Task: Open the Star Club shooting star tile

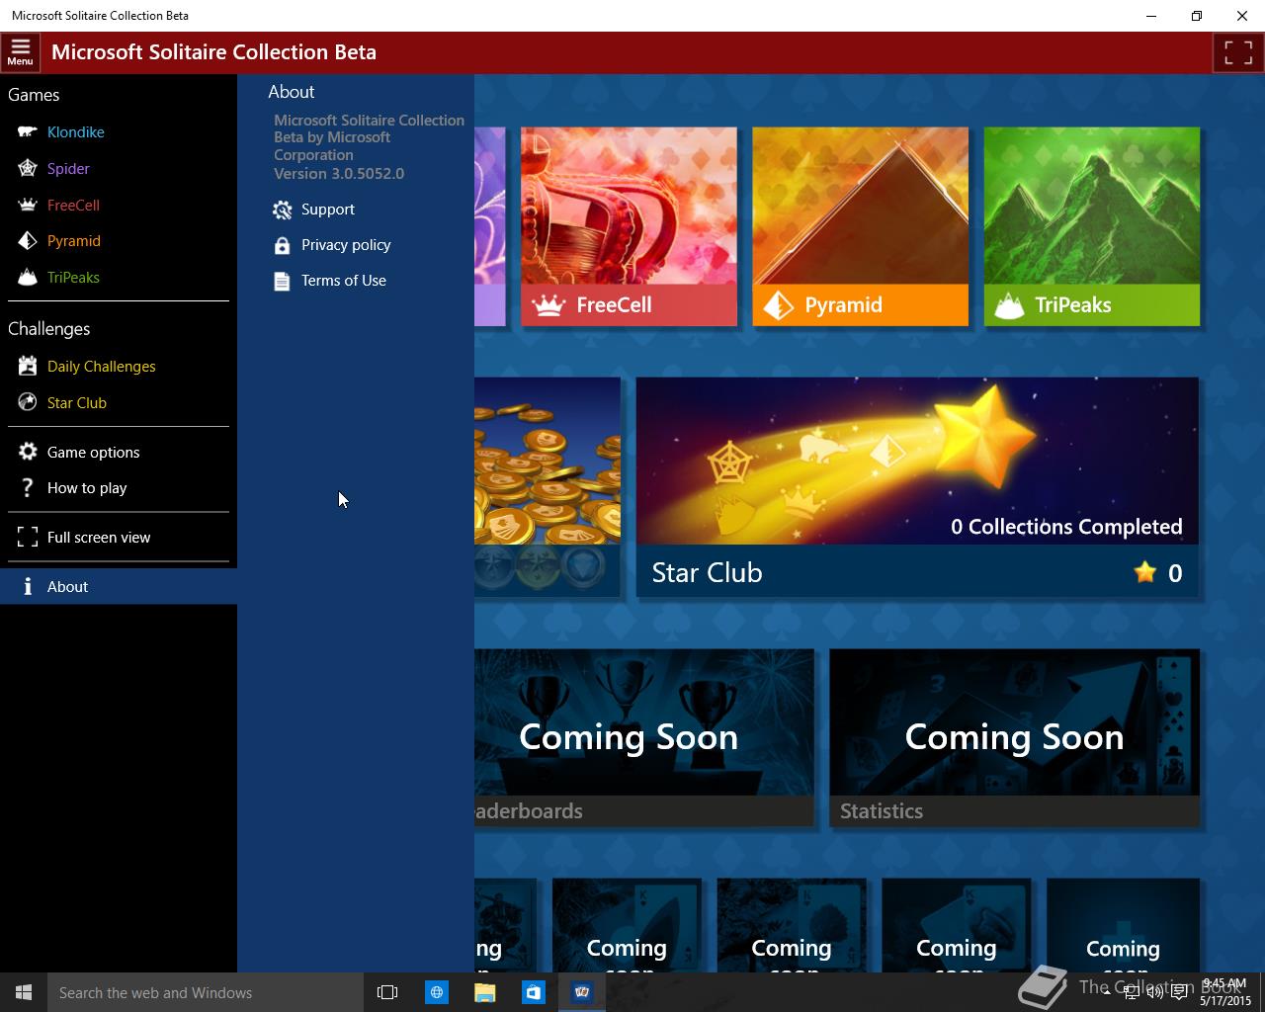Action: [917, 487]
